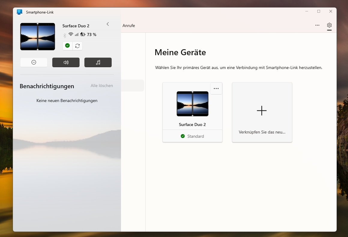Open the Surface Duo 2 card options menu
This screenshot has width=348, height=237.
pyautogui.click(x=216, y=88)
